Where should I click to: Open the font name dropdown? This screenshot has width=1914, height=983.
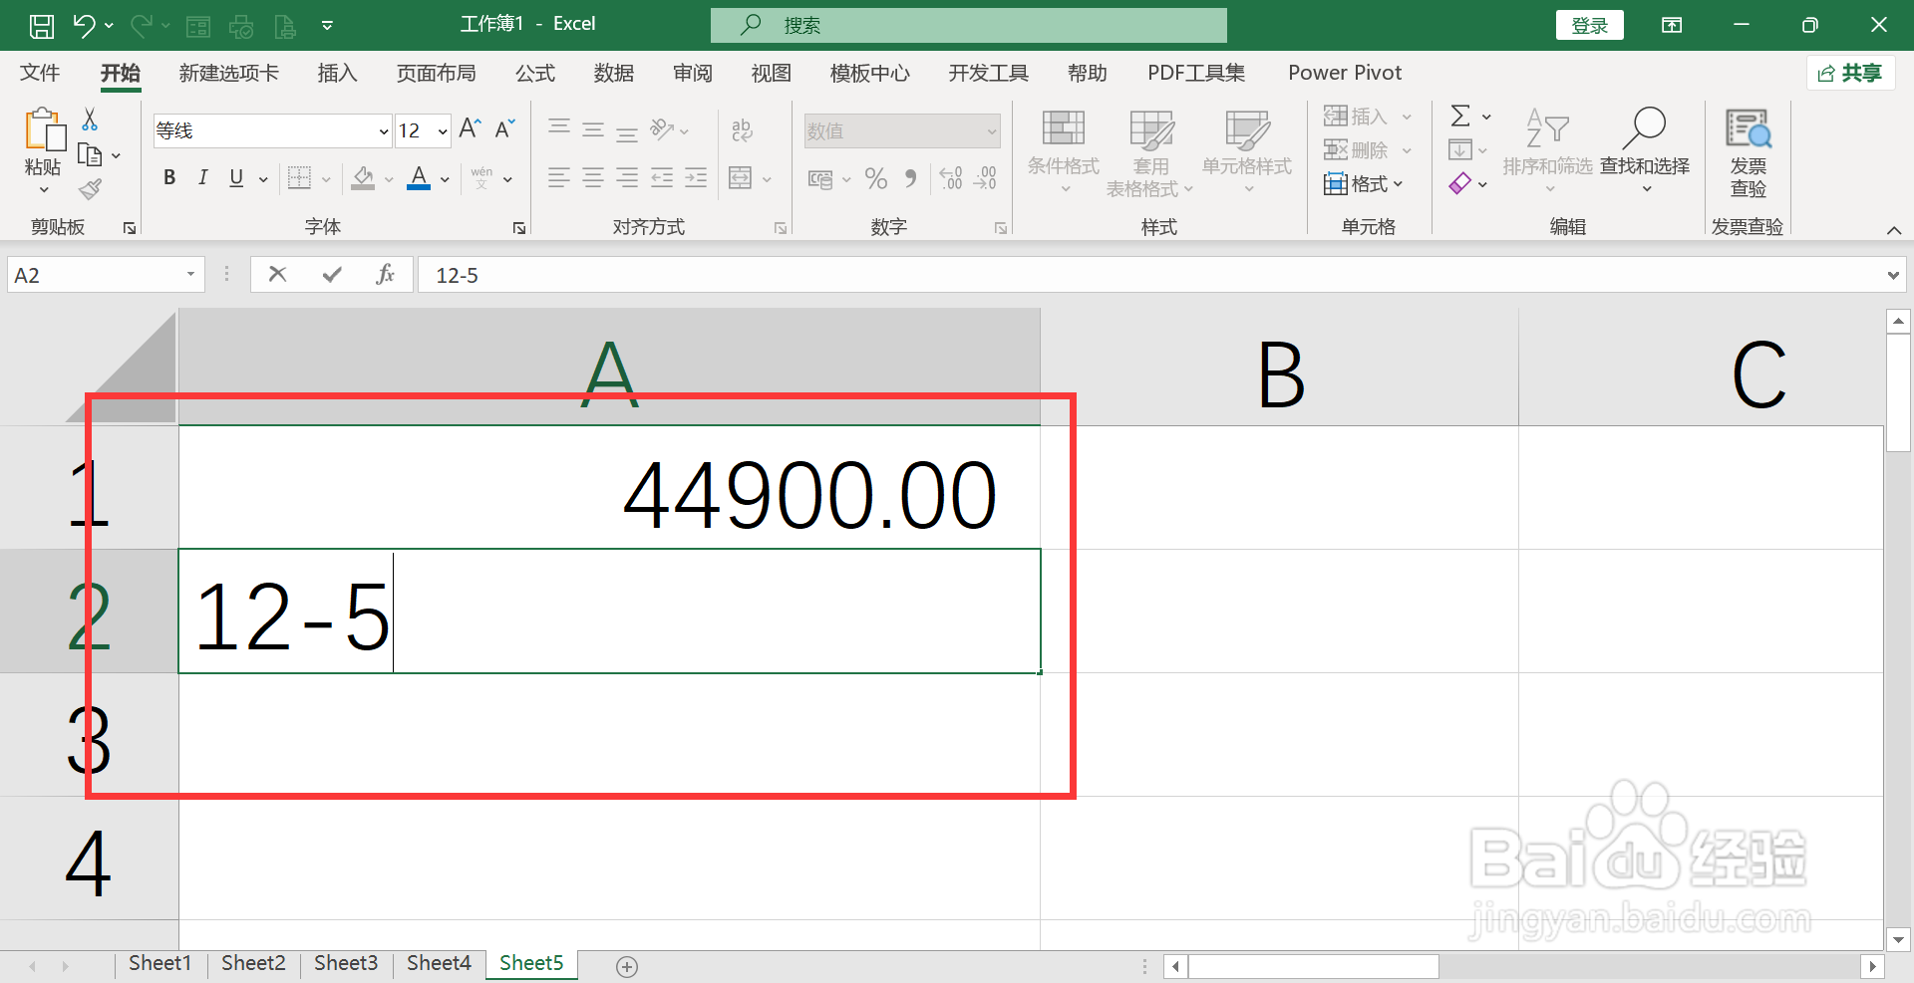click(383, 131)
